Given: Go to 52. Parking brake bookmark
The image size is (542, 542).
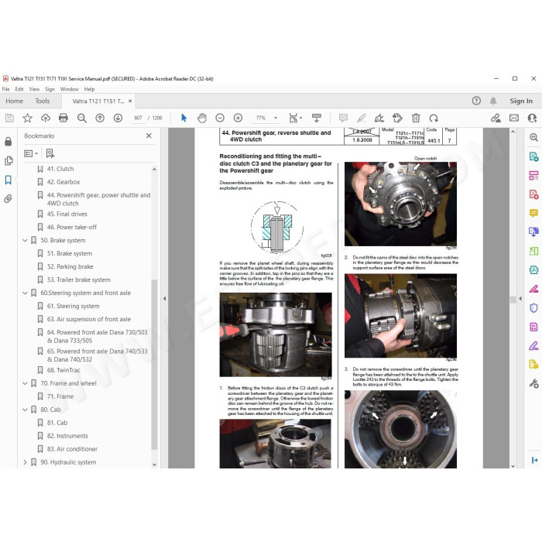Looking at the screenshot, I should tap(70, 266).
